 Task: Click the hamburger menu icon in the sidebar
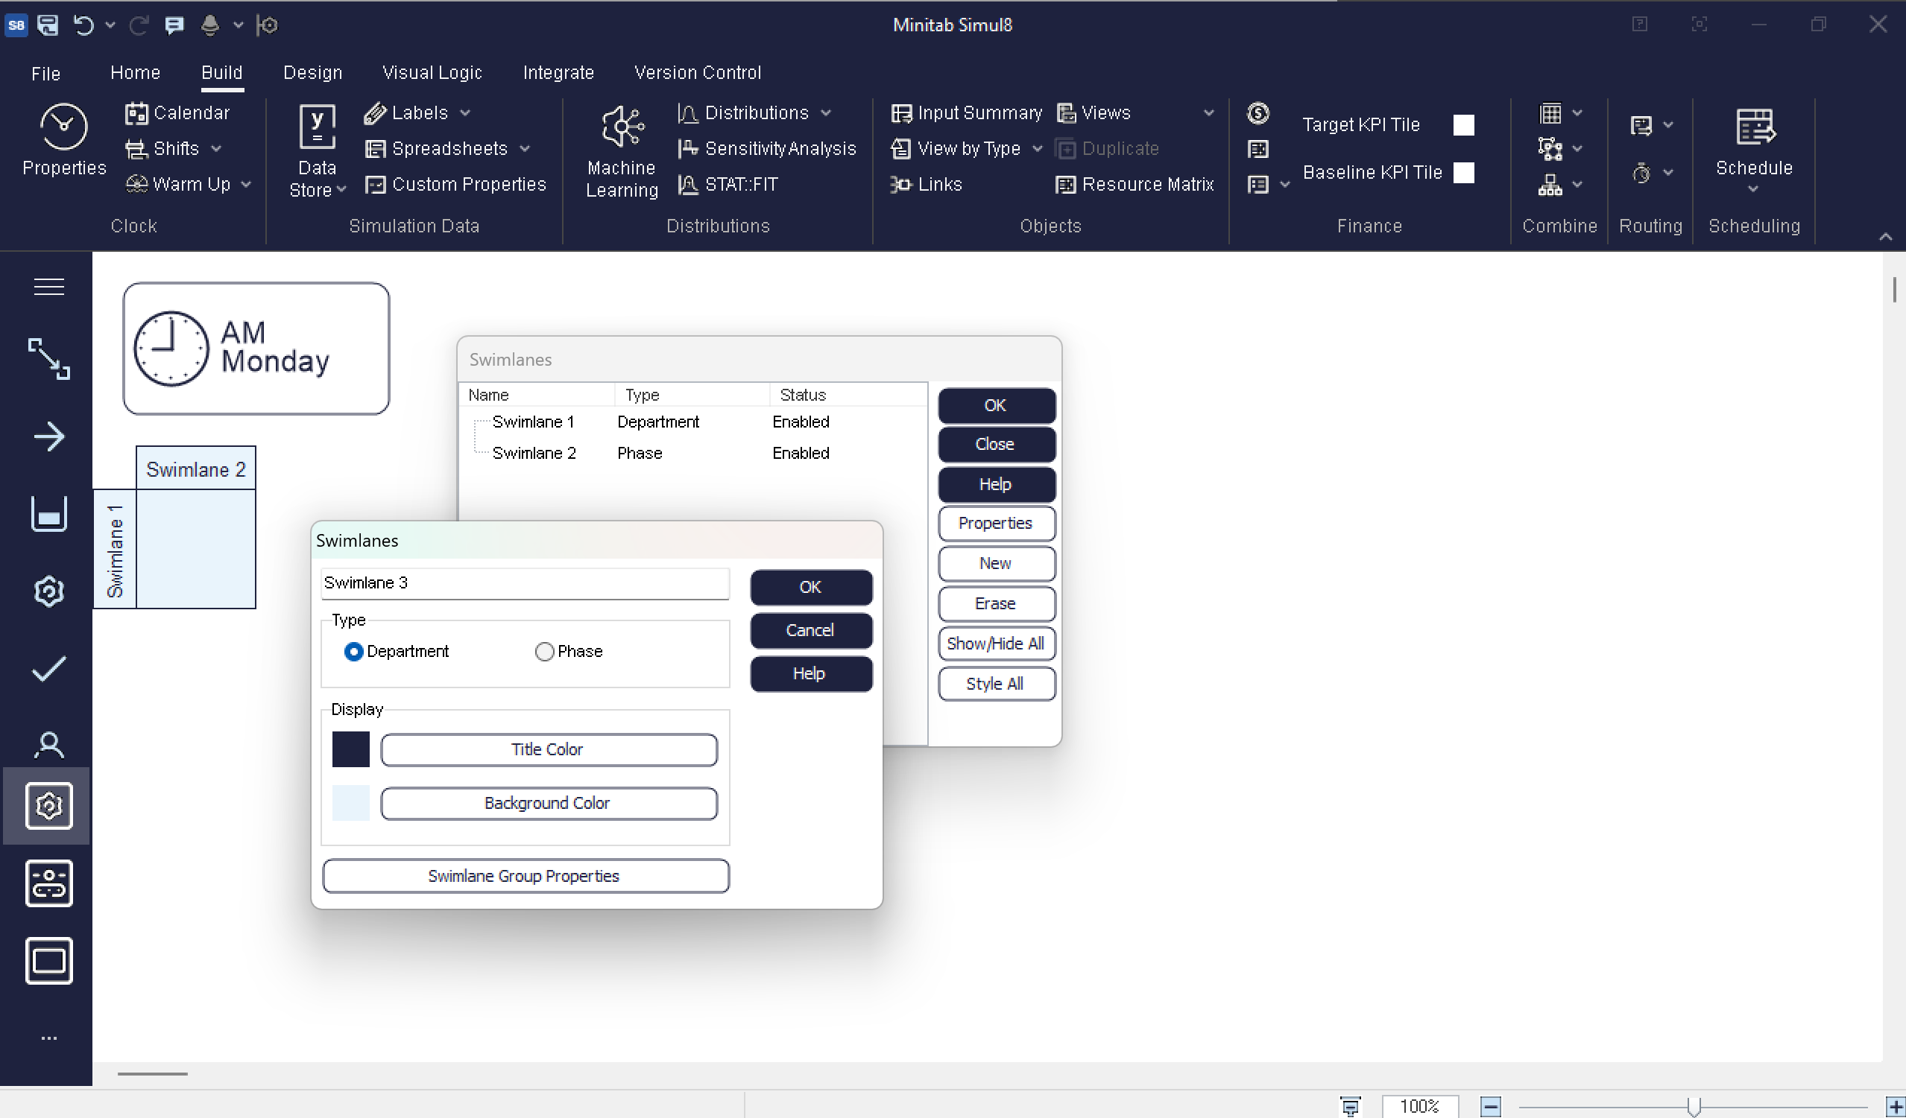point(49,288)
